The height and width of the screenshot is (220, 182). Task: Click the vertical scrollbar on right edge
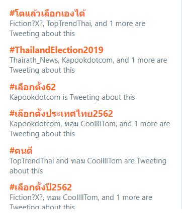click(181, 104)
